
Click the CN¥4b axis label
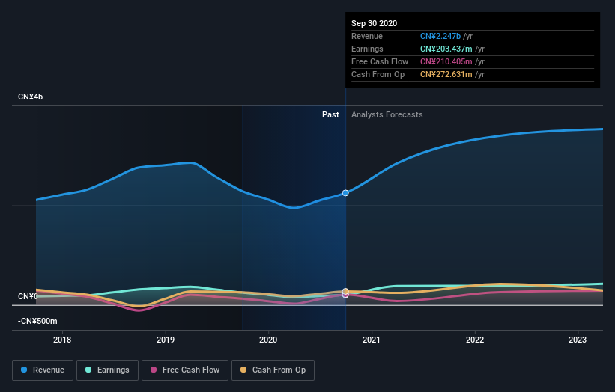[x=30, y=97]
